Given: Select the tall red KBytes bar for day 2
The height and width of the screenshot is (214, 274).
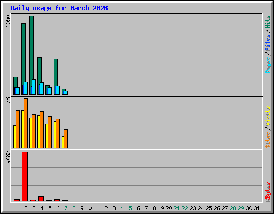Looking at the screenshot, I should (x=25, y=177).
